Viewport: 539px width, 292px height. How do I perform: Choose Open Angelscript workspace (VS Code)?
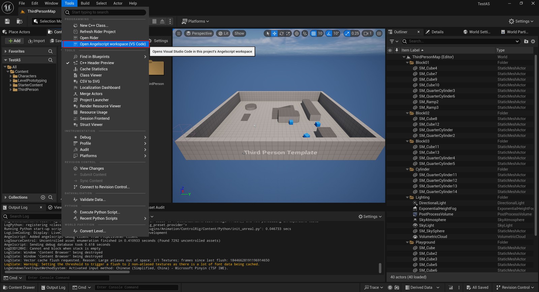tap(105, 44)
